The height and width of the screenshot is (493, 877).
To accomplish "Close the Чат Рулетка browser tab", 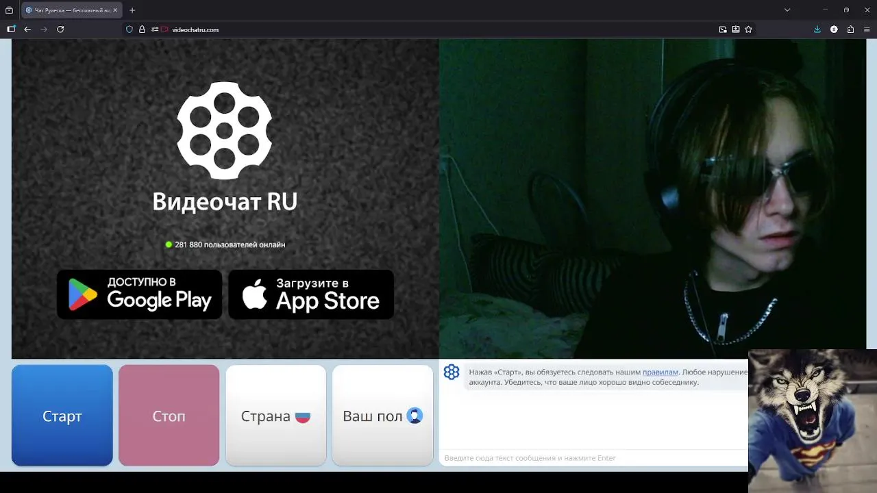I will [115, 10].
